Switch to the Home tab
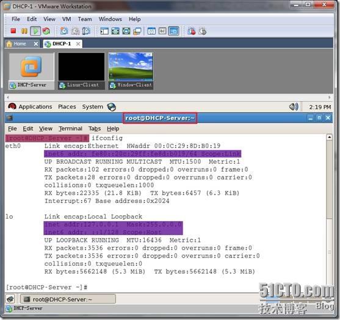This screenshot has height=320, width=340. (x=23, y=43)
